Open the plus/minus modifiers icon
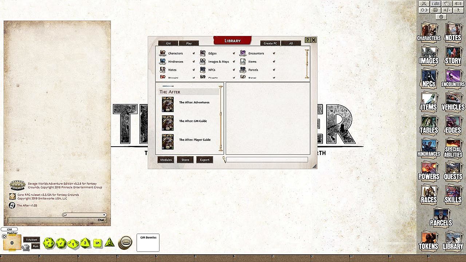Viewport: 466px width, 262px height. 447,10
